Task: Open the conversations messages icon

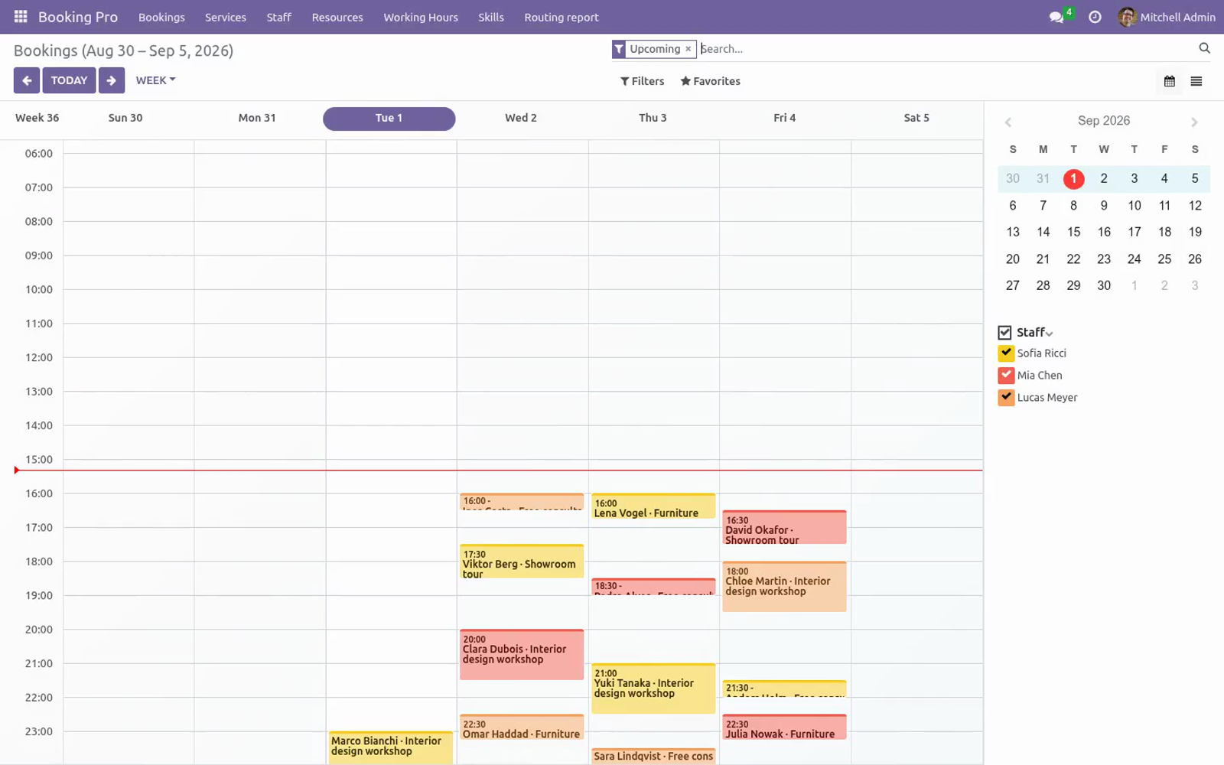Action: coord(1056,17)
